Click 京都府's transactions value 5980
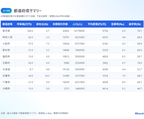 [66, 63]
